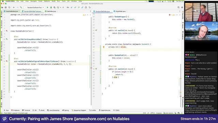Toggle the Notifications tool window on right sidebar
218x123 pixels.
click(x=183, y=102)
